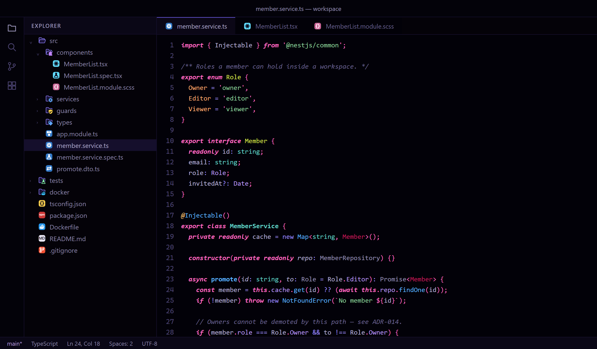597x349 pixels.
Task: Click the docker folder icon
Action: click(x=42, y=192)
